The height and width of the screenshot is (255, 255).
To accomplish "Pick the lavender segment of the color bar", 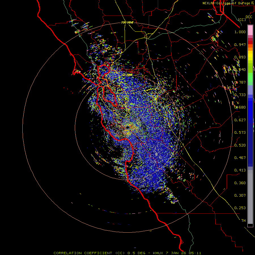I will 250,90.
